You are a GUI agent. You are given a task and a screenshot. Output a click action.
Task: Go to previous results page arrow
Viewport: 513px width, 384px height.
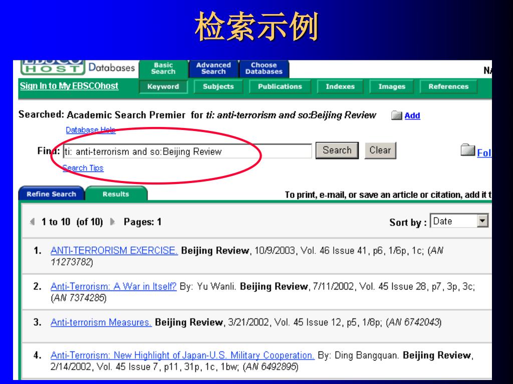pos(32,221)
